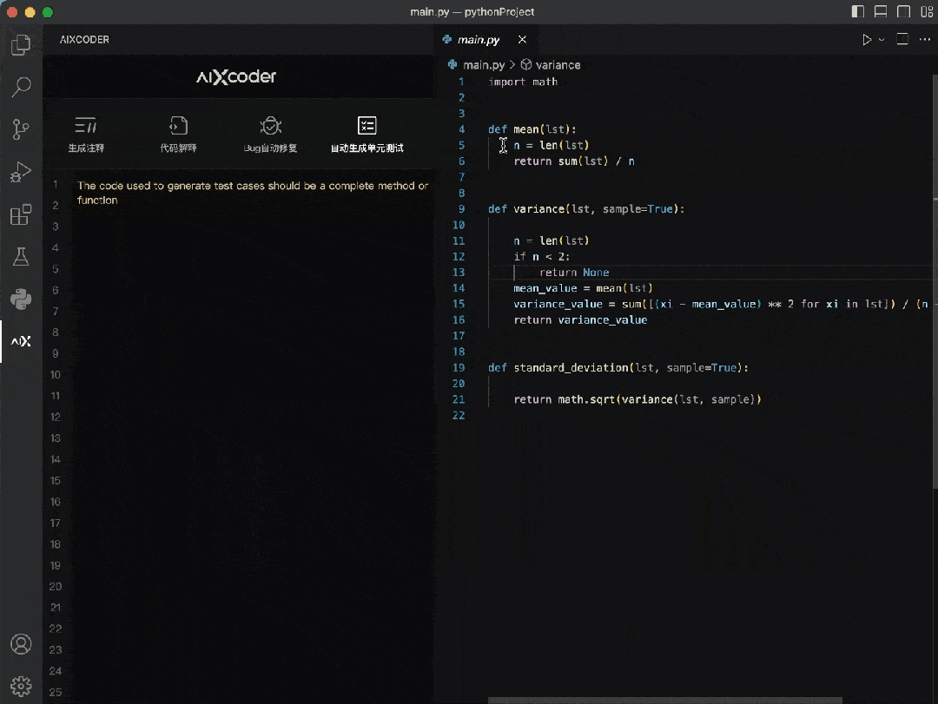Toggle the primary side bar

coord(858,11)
